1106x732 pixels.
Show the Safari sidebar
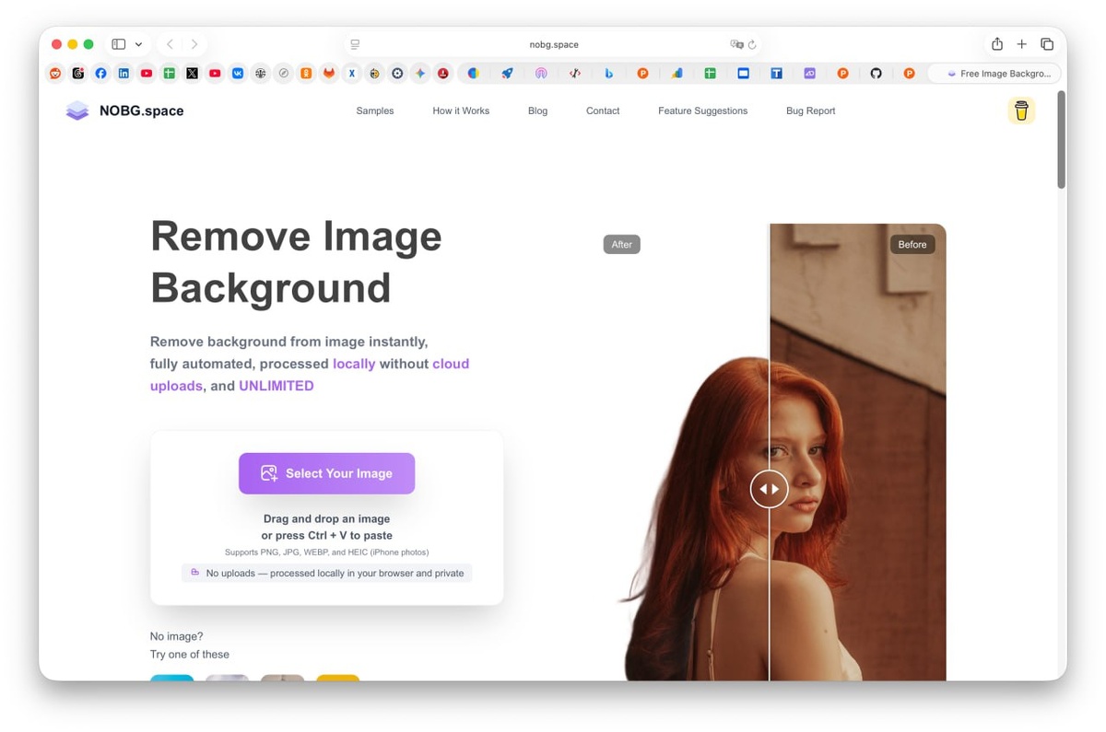coord(119,44)
